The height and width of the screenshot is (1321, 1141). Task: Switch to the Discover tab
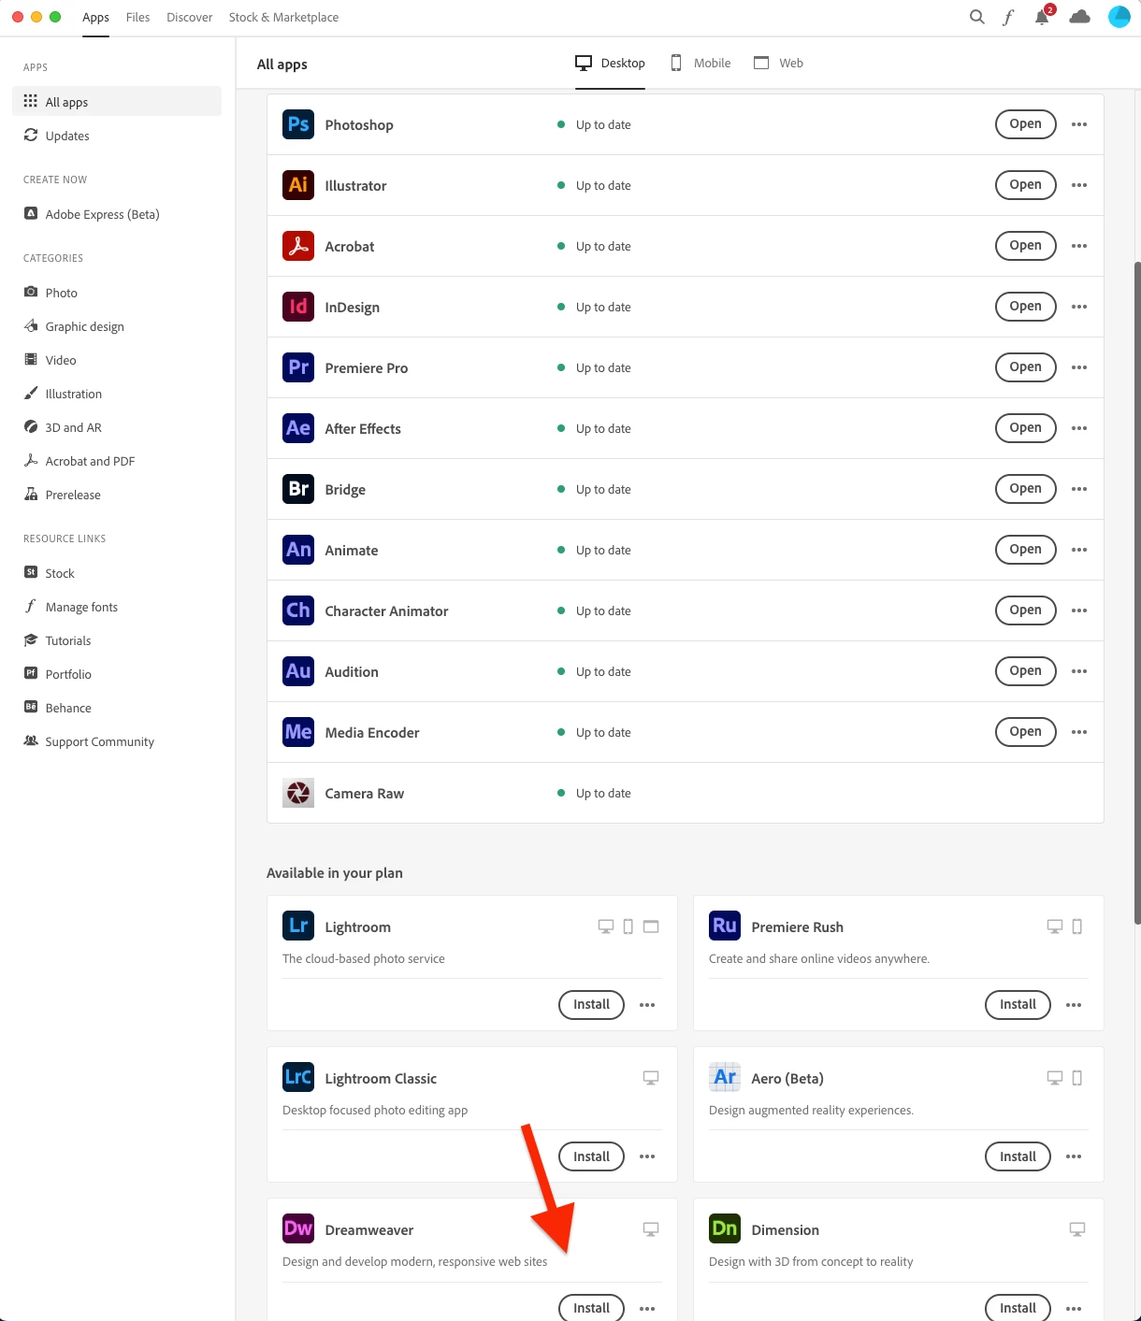point(190,17)
